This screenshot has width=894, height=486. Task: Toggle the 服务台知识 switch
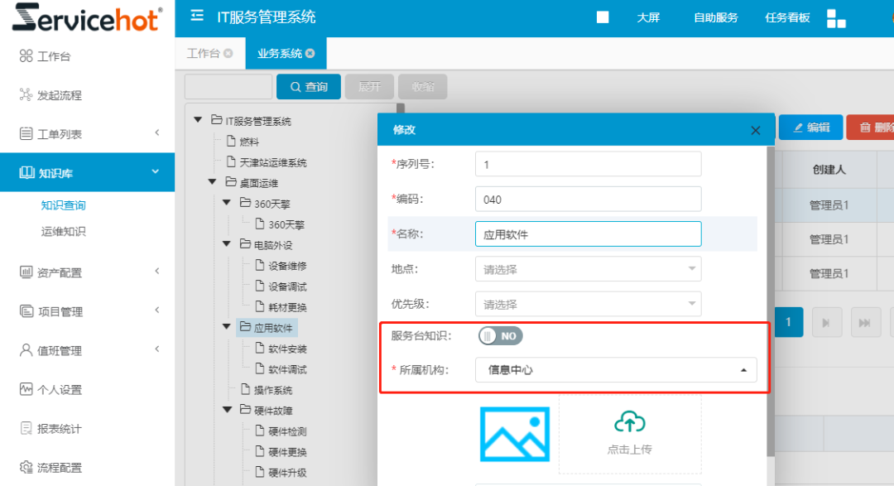pyautogui.click(x=501, y=336)
